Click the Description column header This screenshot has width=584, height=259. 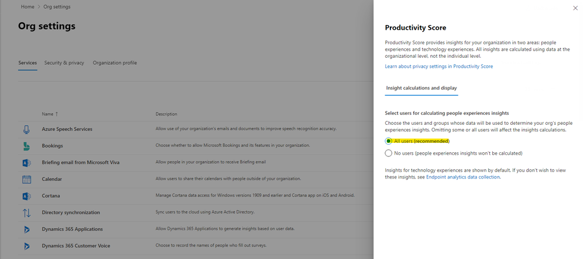[x=167, y=114]
